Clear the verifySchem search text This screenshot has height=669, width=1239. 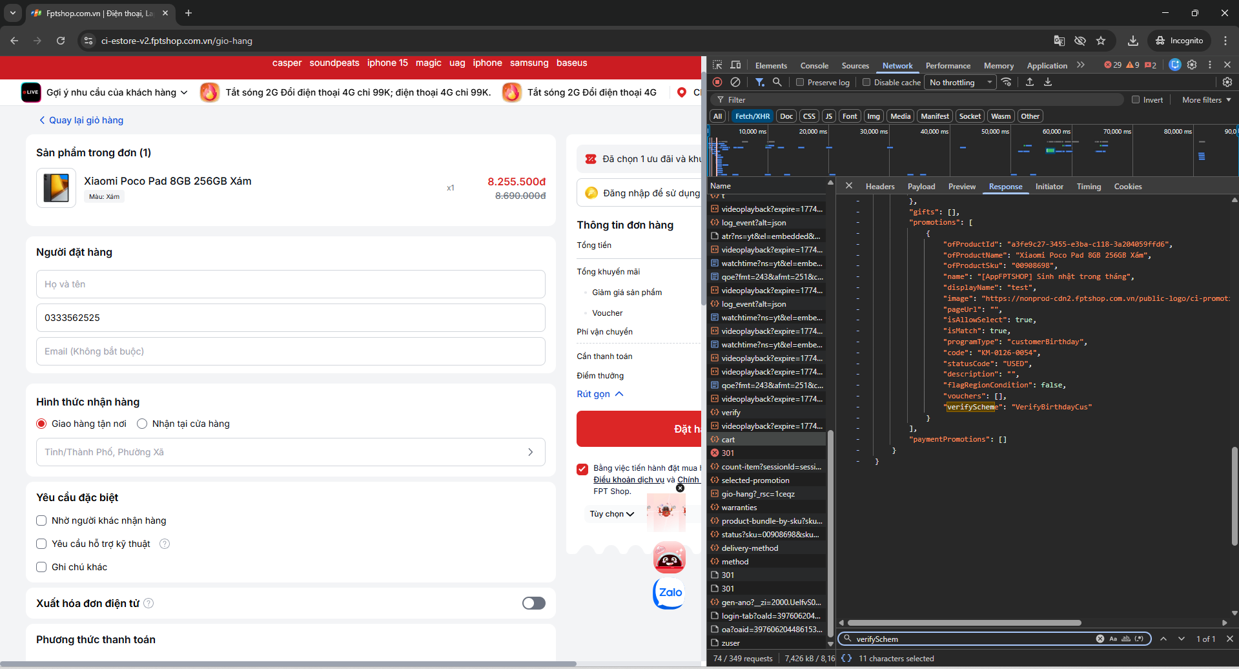coord(1100,639)
